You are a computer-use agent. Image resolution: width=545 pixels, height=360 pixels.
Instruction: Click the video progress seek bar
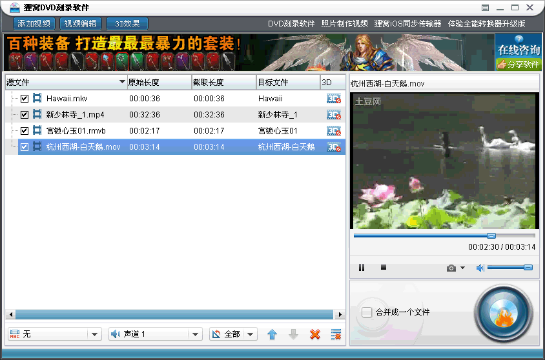[x=444, y=235]
